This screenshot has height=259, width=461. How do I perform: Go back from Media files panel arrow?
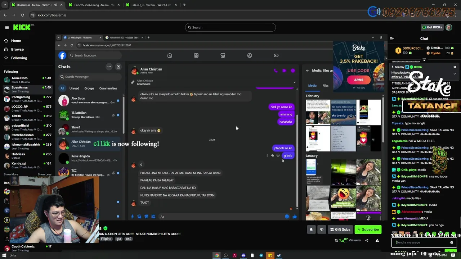[307, 71]
